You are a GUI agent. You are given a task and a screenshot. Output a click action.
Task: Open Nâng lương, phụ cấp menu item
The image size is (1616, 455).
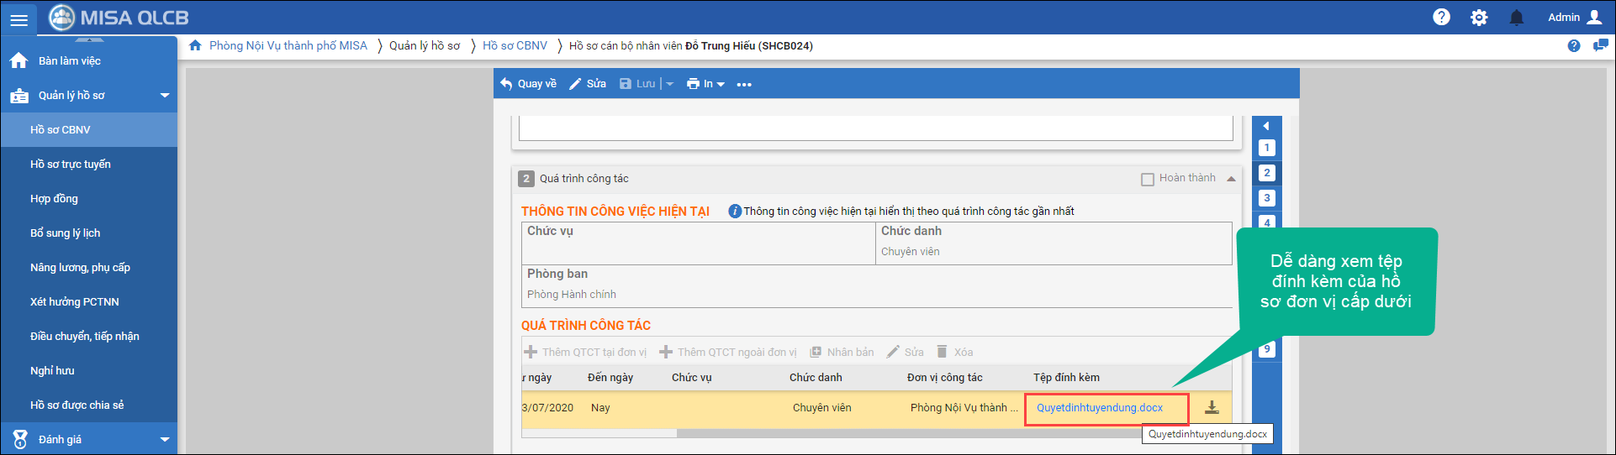(x=80, y=268)
